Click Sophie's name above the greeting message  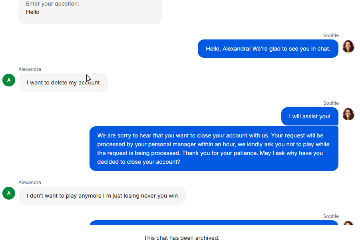click(331, 35)
